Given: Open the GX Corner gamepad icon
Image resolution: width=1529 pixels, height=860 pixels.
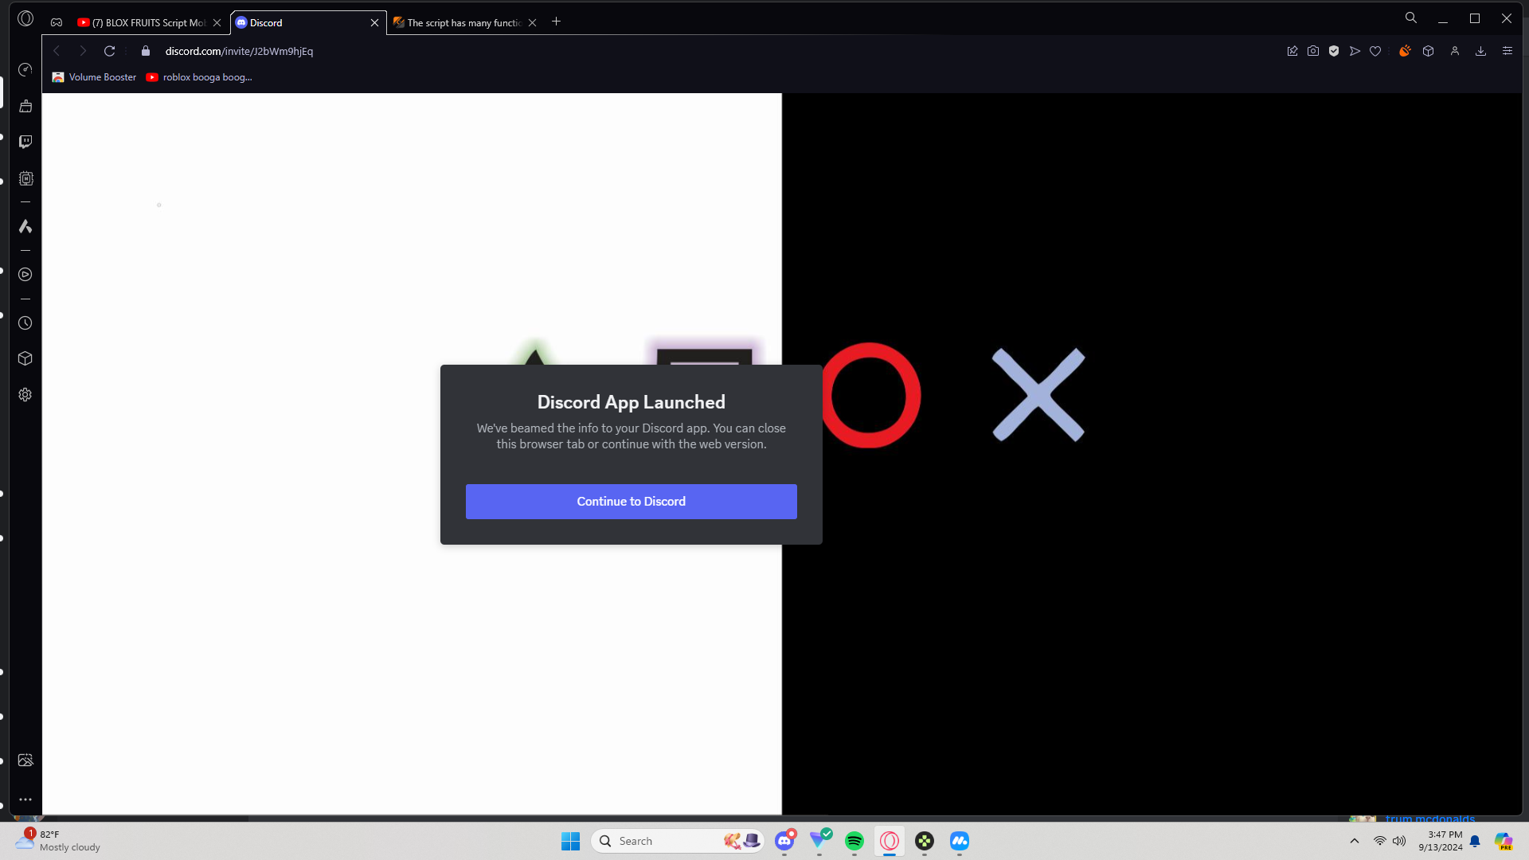Looking at the screenshot, I should point(57,22).
